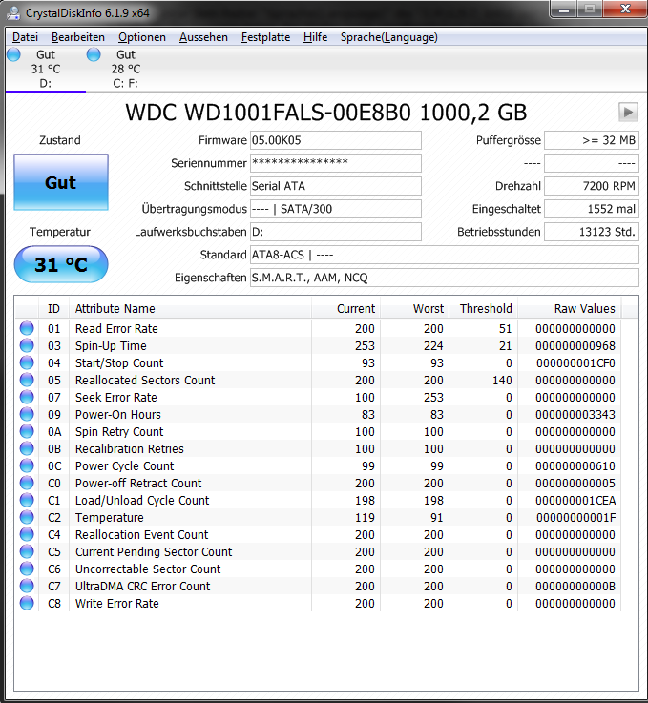This screenshot has height=703, width=648.
Task: Click the Laufwerksbuchstaben field D:
Action: click(335, 232)
